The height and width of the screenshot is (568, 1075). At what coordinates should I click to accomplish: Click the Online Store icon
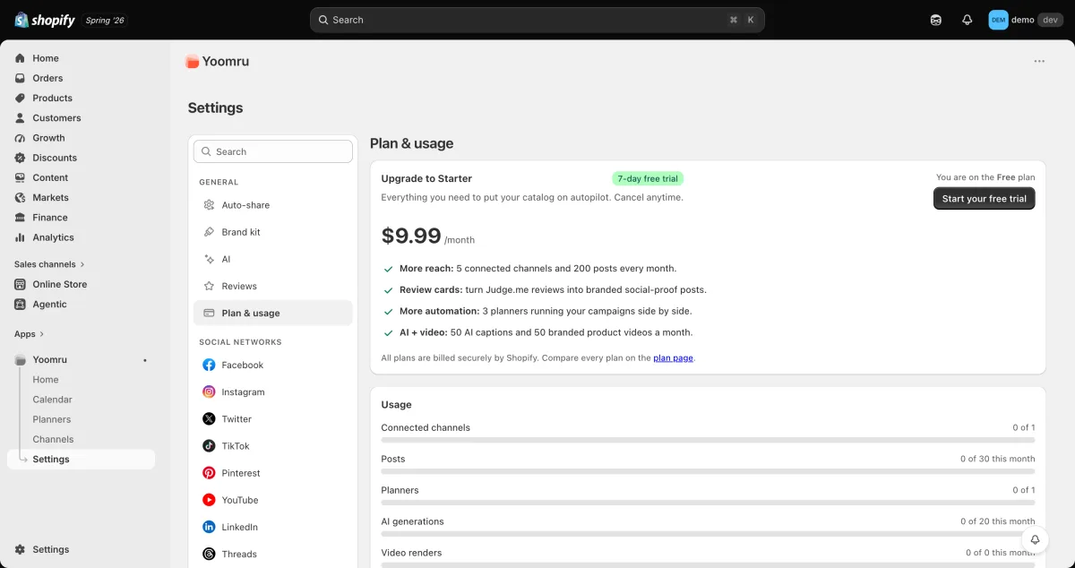click(x=20, y=284)
